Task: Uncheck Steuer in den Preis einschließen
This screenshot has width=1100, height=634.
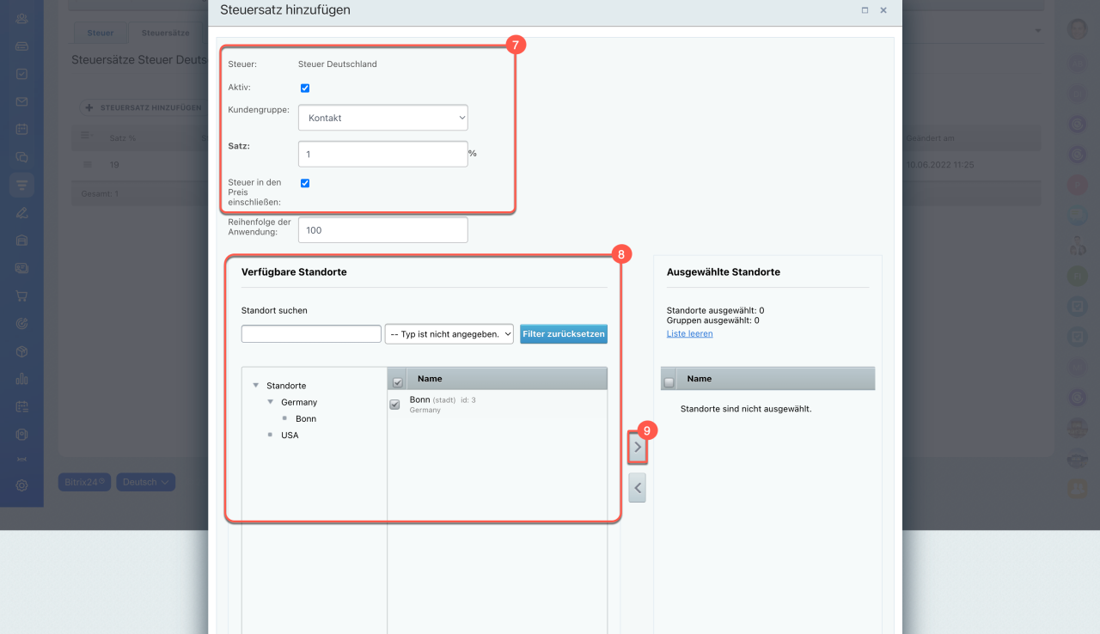Action: tap(305, 183)
